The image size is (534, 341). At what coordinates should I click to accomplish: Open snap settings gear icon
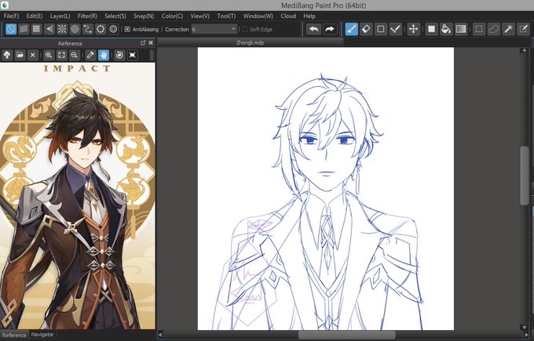coord(113,29)
